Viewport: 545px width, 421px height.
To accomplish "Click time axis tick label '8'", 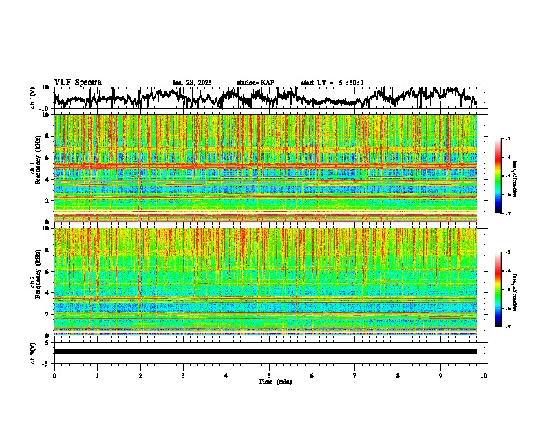I will (398, 376).
